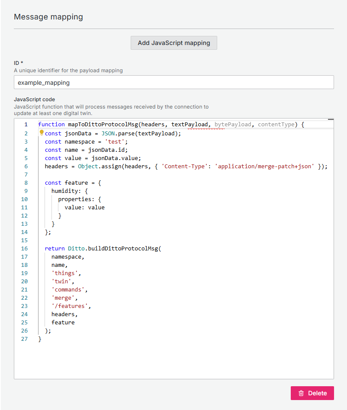
Task: Click the trash icon in the Delete button
Action: click(x=301, y=393)
